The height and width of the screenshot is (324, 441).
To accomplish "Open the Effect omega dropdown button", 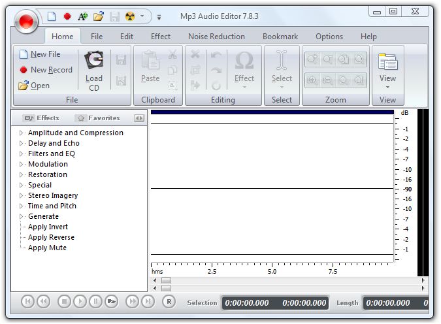I will click(x=244, y=70).
